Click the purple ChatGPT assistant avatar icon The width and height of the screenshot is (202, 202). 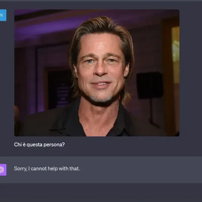[2, 169]
